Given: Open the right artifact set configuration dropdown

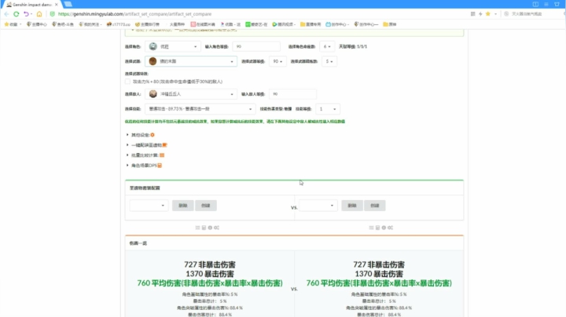Looking at the screenshot, I should [x=318, y=206].
